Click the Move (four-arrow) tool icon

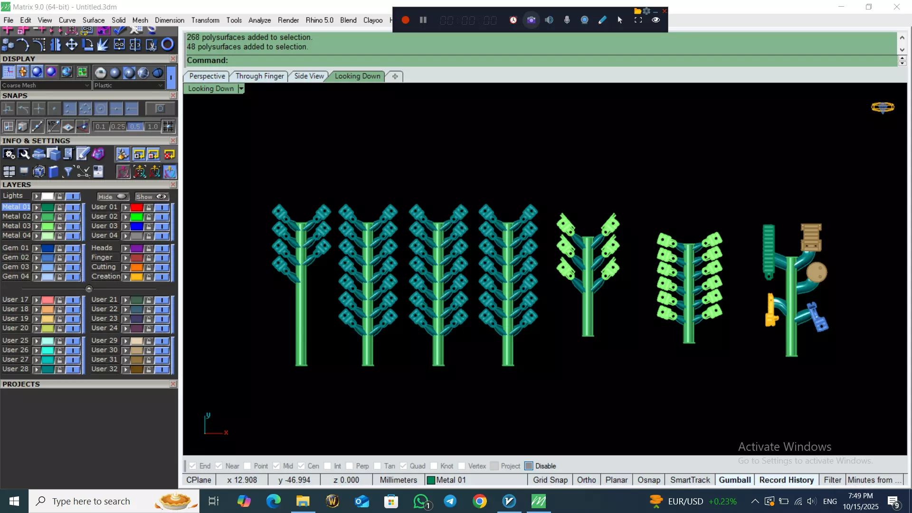click(x=72, y=45)
